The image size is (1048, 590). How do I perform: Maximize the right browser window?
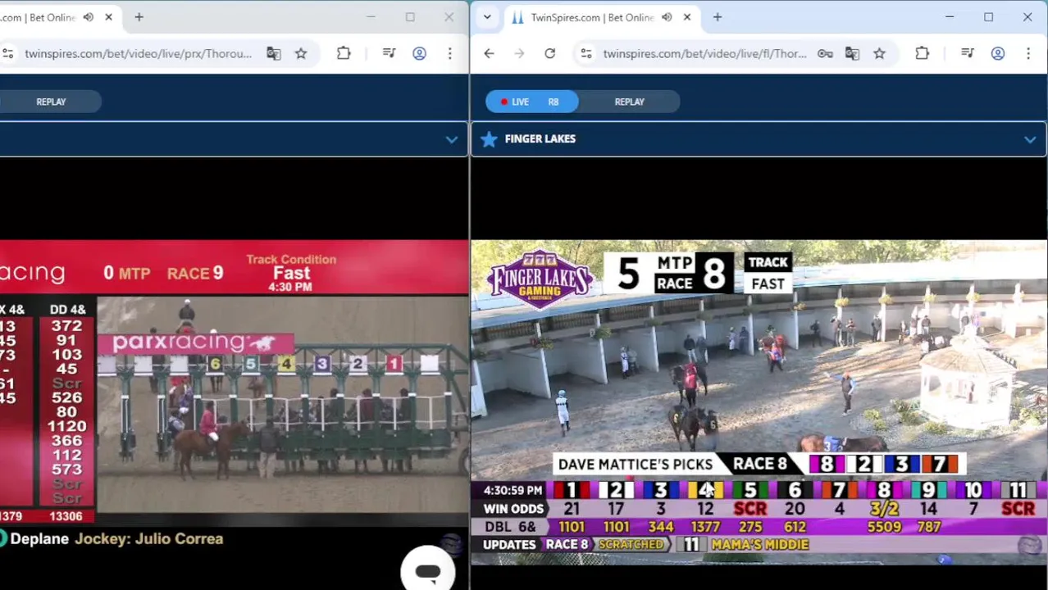click(988, 17)
